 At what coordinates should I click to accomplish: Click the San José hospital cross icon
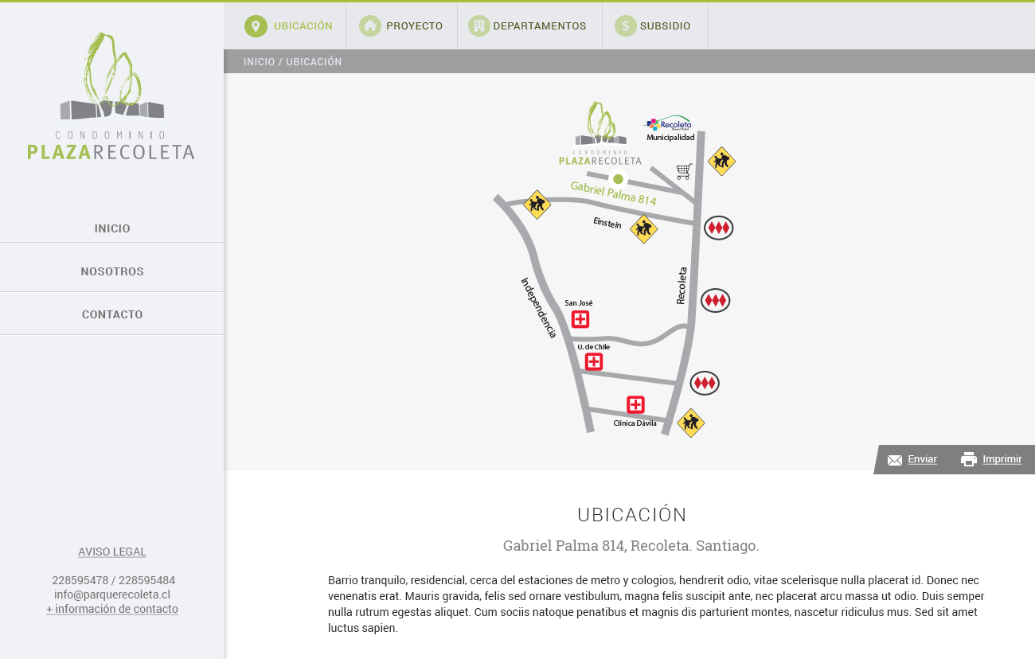(x=580, y=319)
